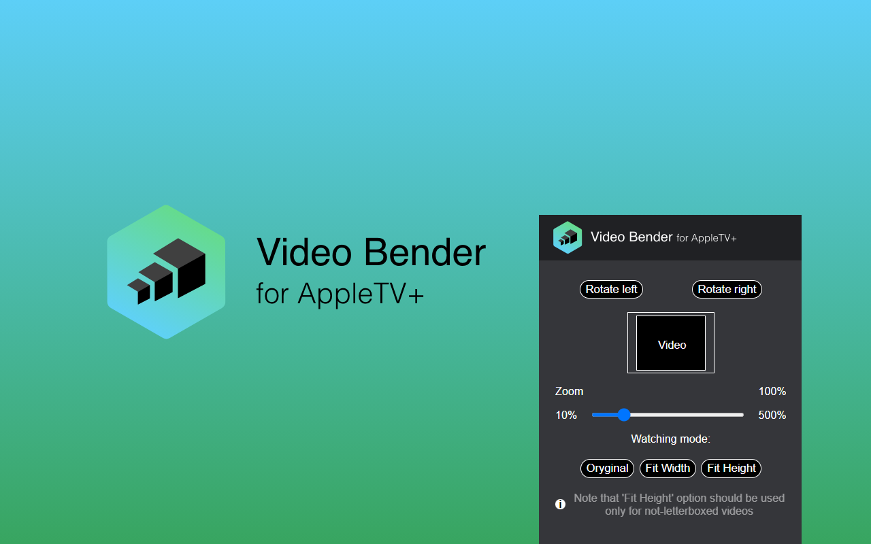Choose the Fit Height watching mode

tap(731, 468)
